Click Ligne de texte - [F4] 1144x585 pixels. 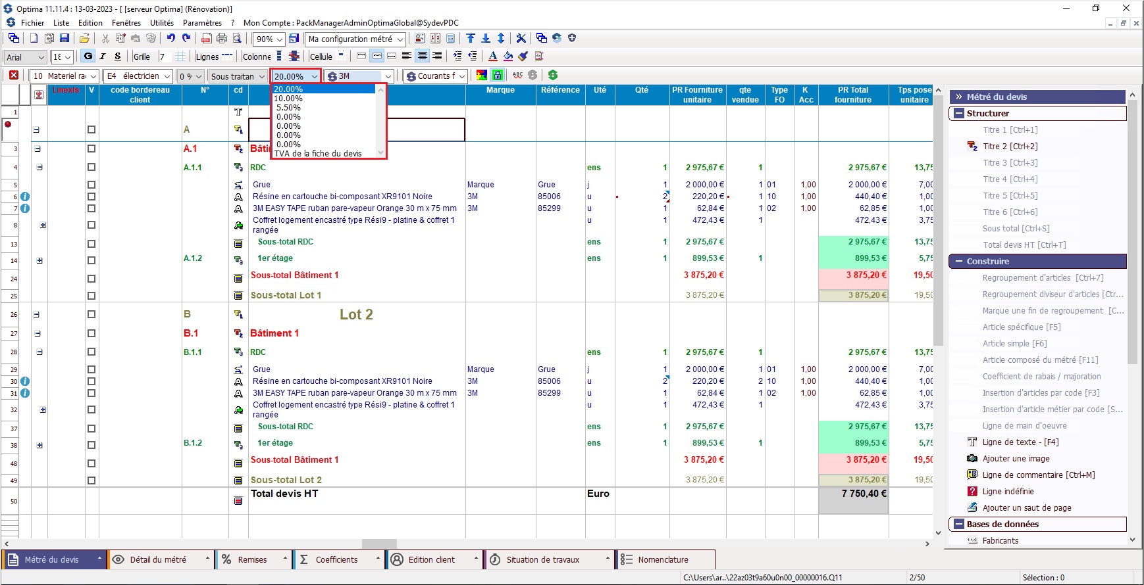click(x=1020, y=442)
